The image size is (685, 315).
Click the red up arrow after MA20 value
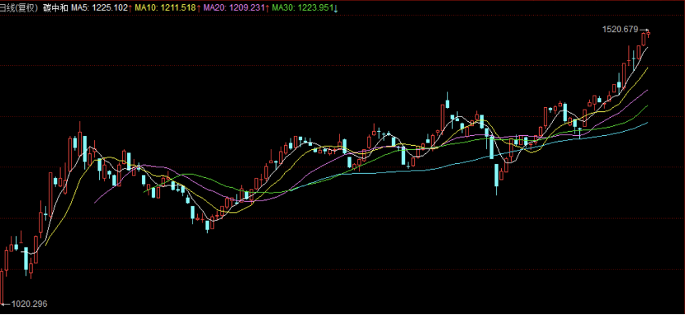click(267, 8)
